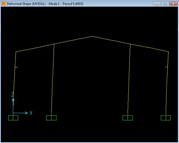179x143 pixels.
Task: Select the roof ridge apex joint
Action: pyautogui.click(x=92, y=36)
